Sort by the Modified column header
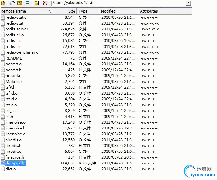The width and height of the screenshot is (217, 180). (x=119, y=11)
